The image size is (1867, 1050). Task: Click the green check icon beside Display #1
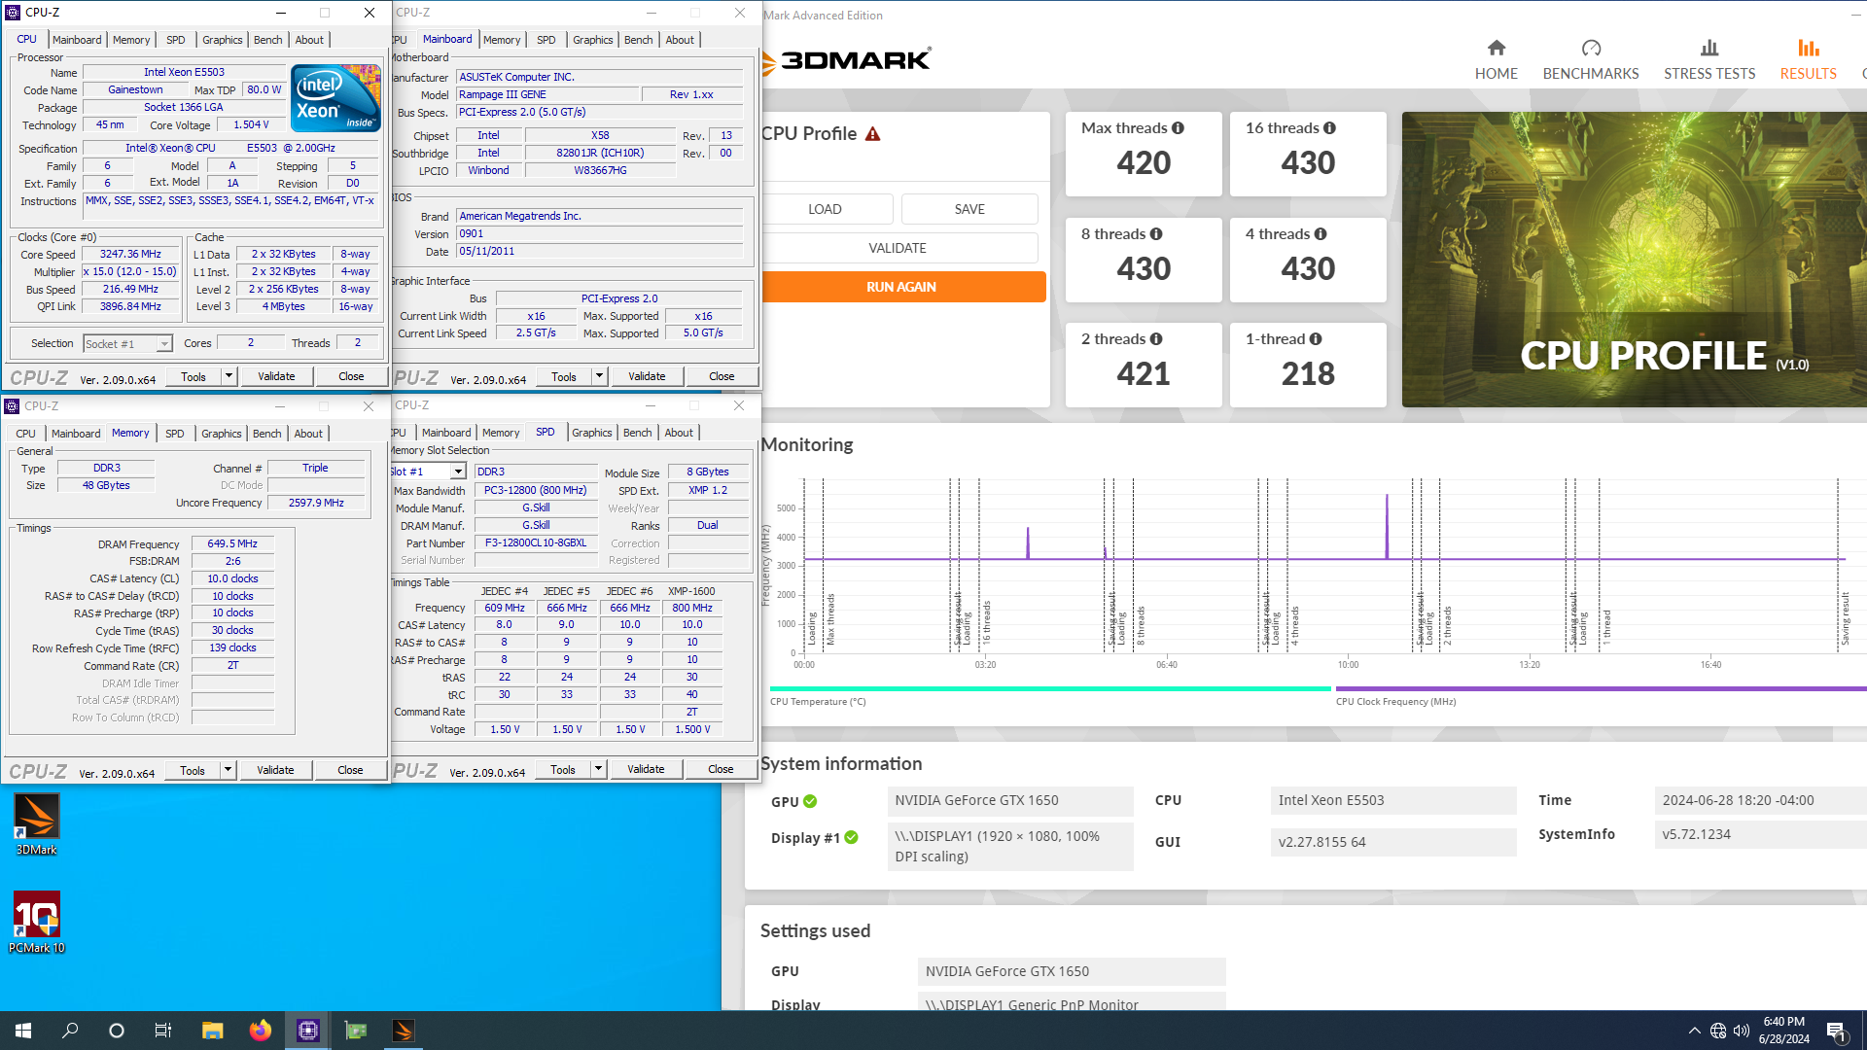coord(851,838)
